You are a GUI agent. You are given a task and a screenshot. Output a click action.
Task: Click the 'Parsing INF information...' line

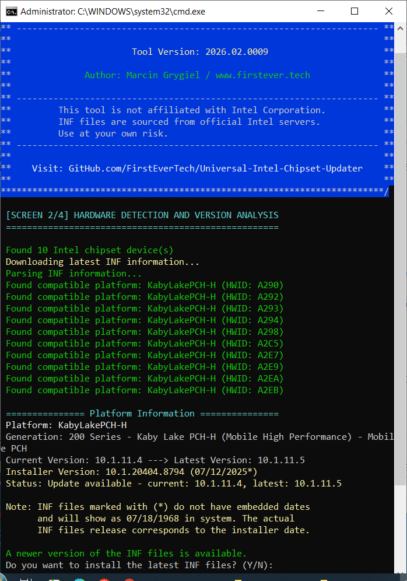coord(73,274)
